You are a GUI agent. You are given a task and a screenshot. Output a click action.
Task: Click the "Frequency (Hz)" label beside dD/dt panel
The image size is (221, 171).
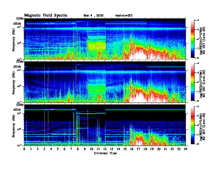(13, 83)
